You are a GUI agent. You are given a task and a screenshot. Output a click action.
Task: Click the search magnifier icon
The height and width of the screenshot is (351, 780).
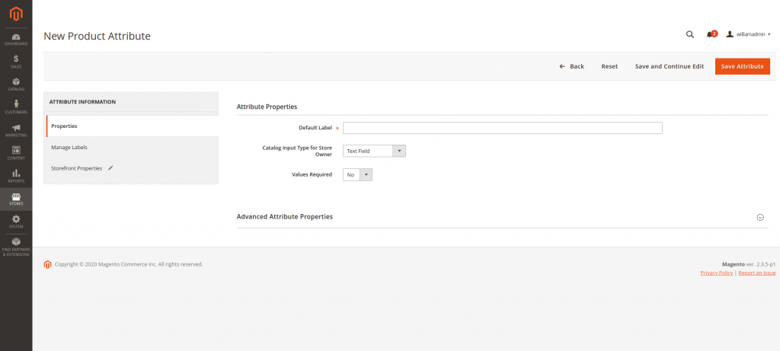coord(690,34)
